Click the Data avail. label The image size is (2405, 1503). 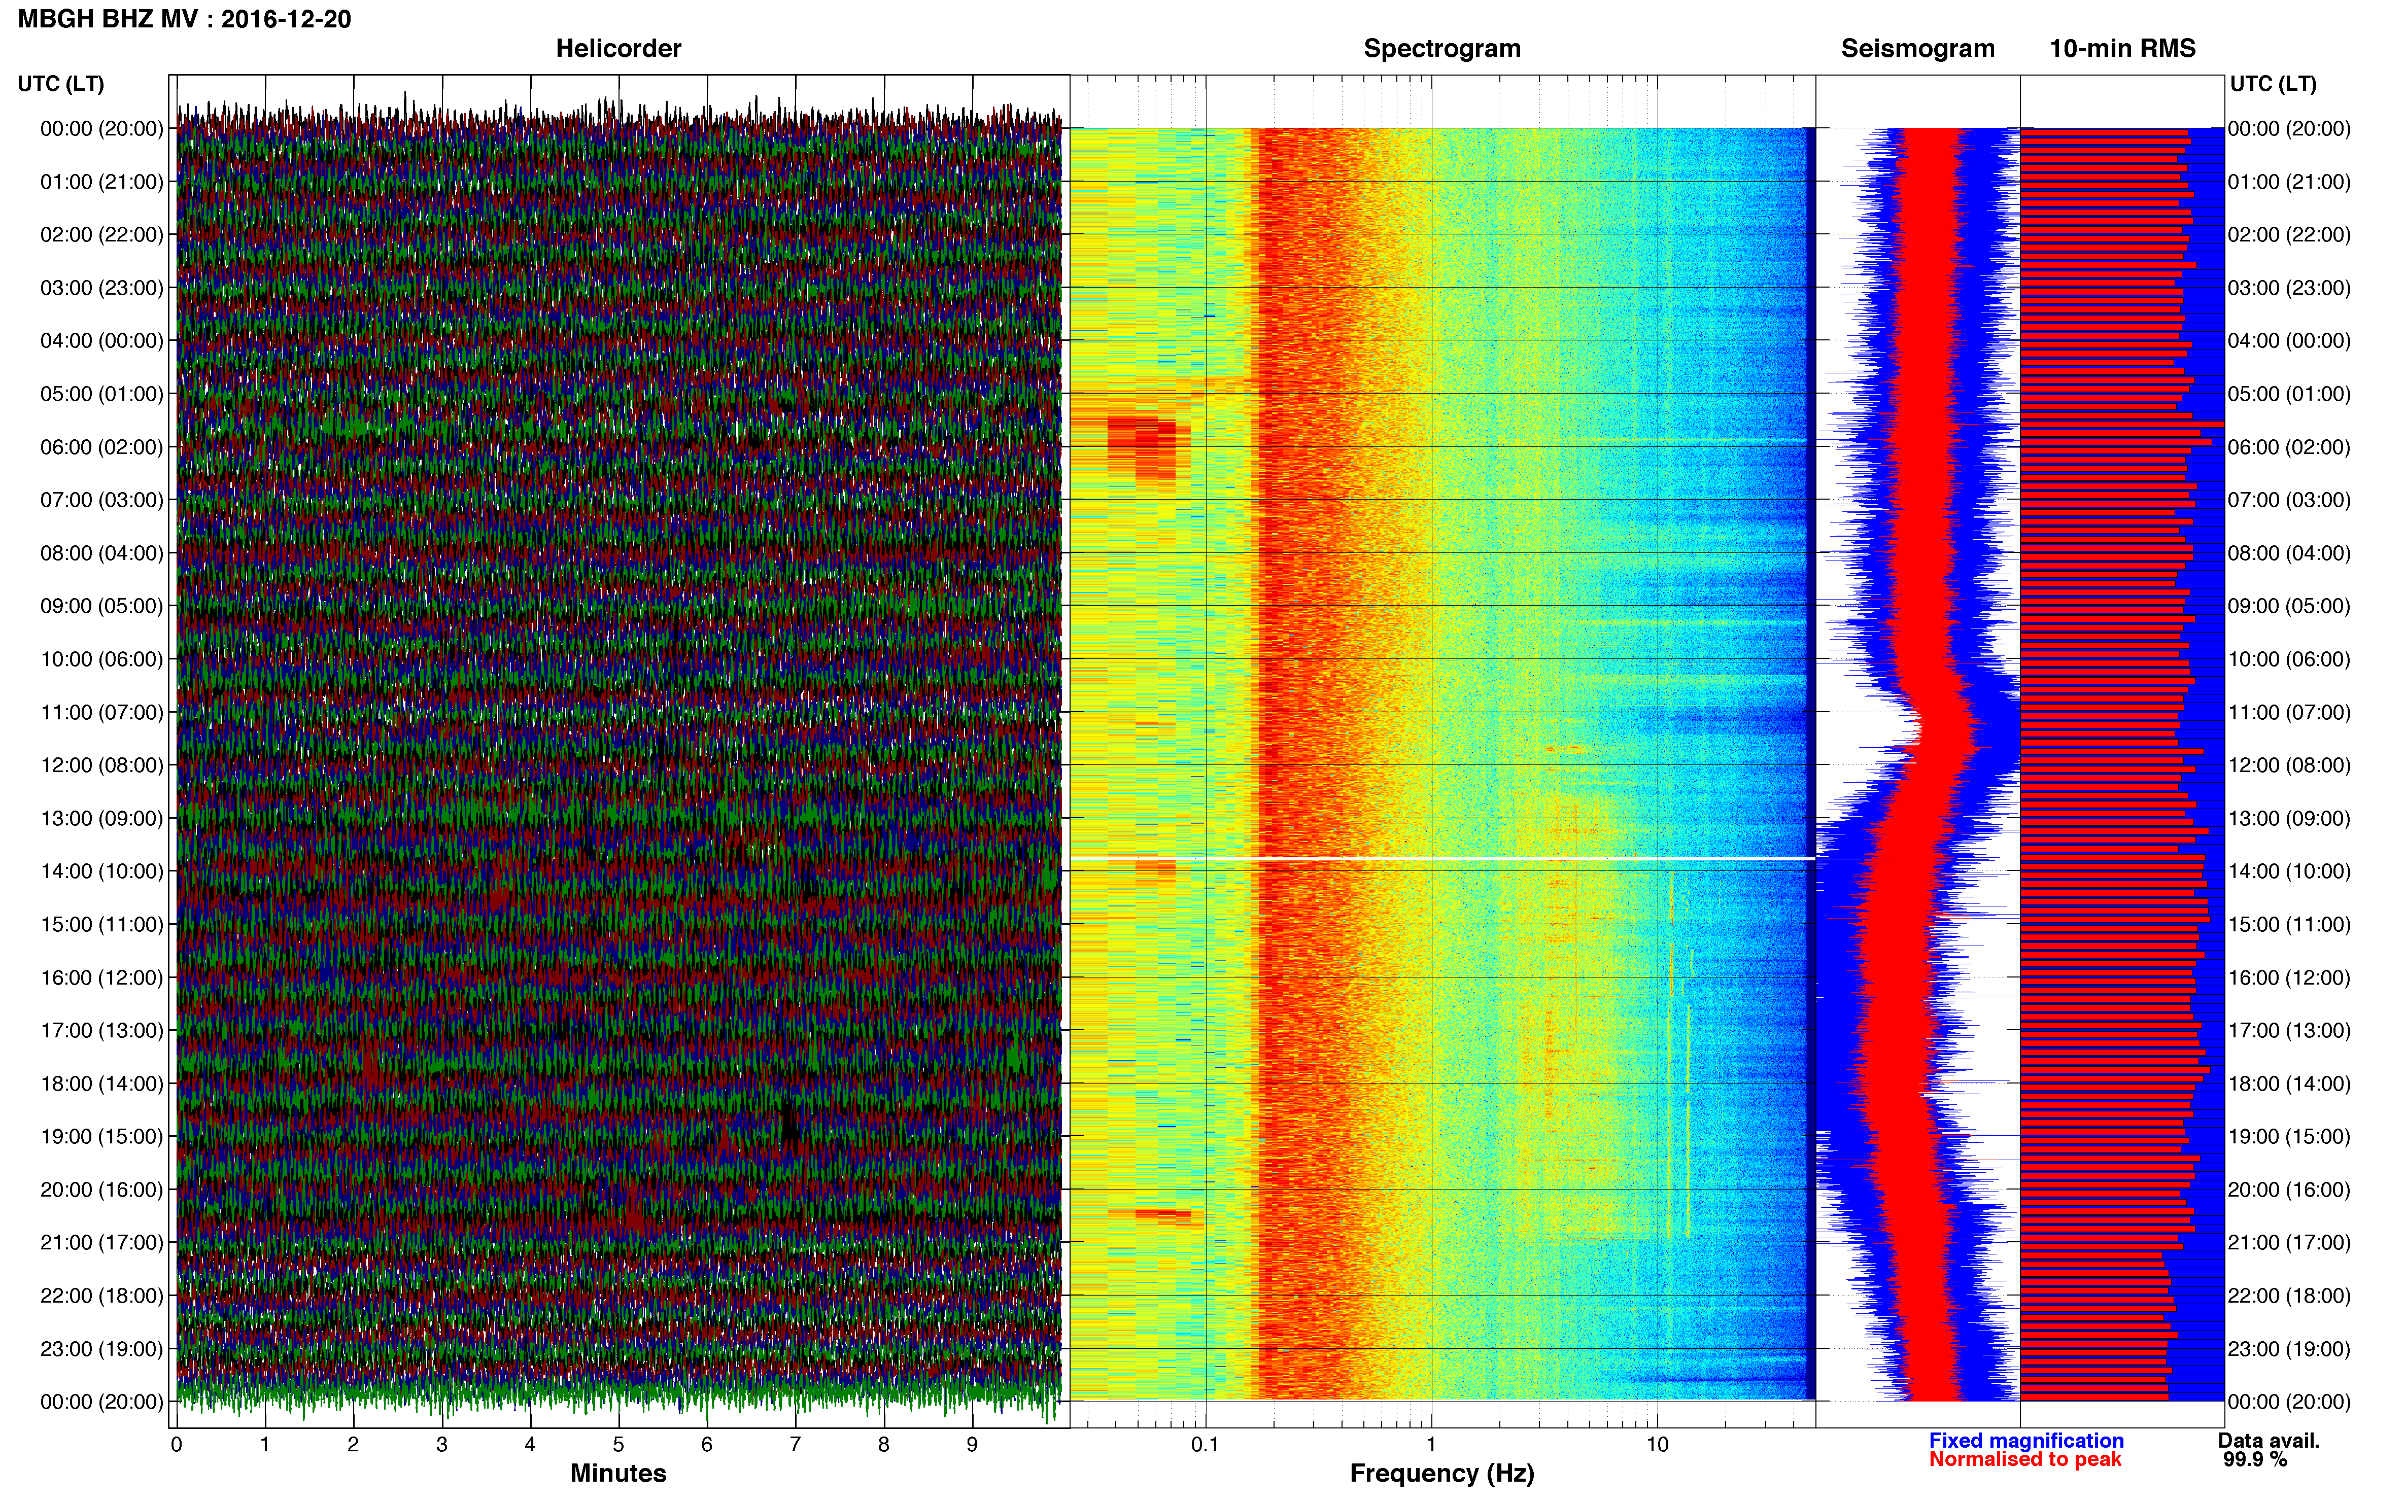point(2268,1441)
